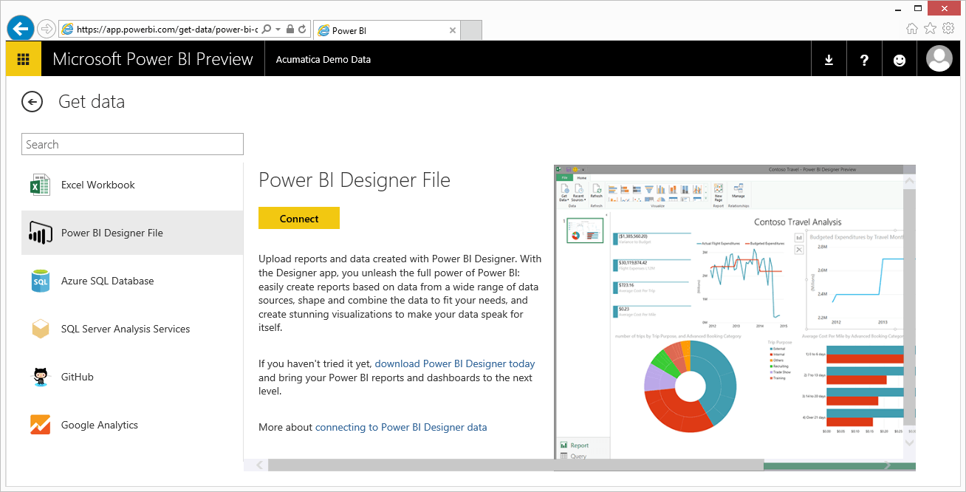Open a new blank browser tab
966x492 pixels.
click(x=471, y=30)
